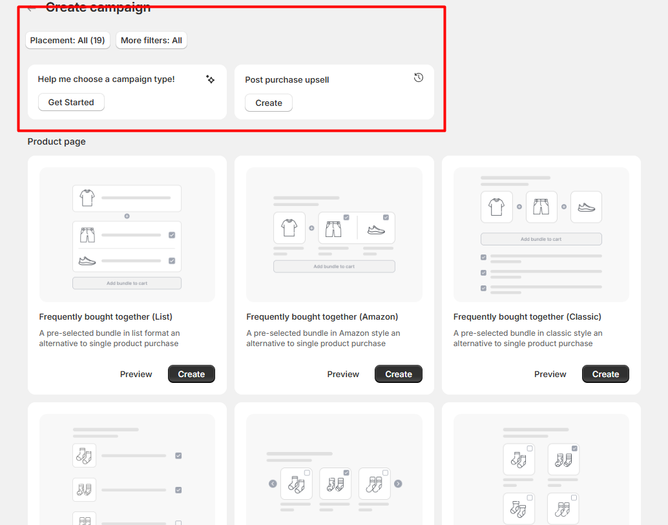Create Frequently bought together (Amazon) campaign
Viewport: 668px width, 525px height.
pyautogui.click(x=399, y=375)
